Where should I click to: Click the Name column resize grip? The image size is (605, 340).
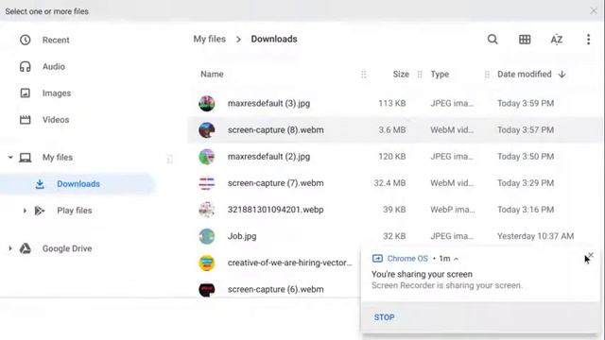pyautogui.click(x=363, y=75)
